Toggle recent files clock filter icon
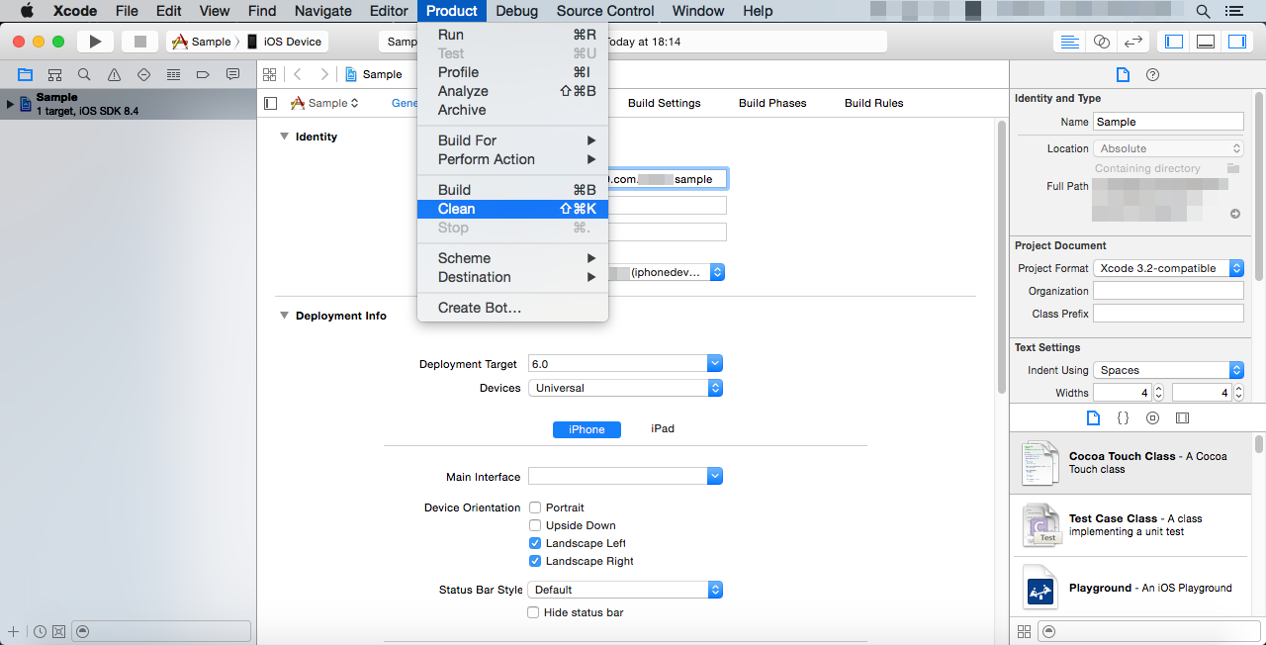The image size is (1266, 645). click(40, 631)
